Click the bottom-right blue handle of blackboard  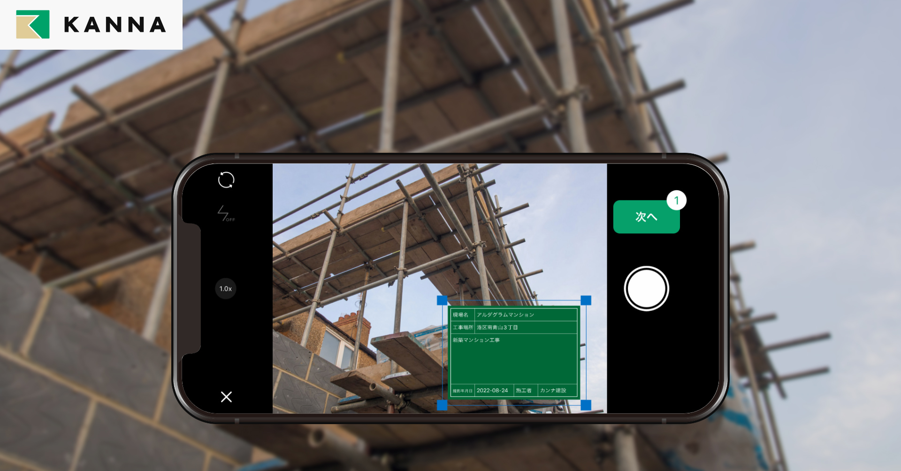(x=586, y=405)
